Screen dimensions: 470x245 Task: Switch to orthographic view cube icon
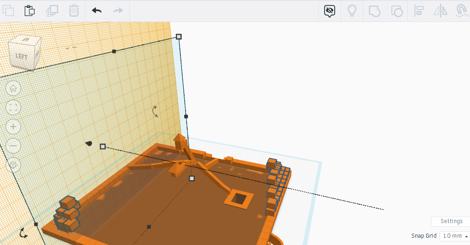point(13,165)
